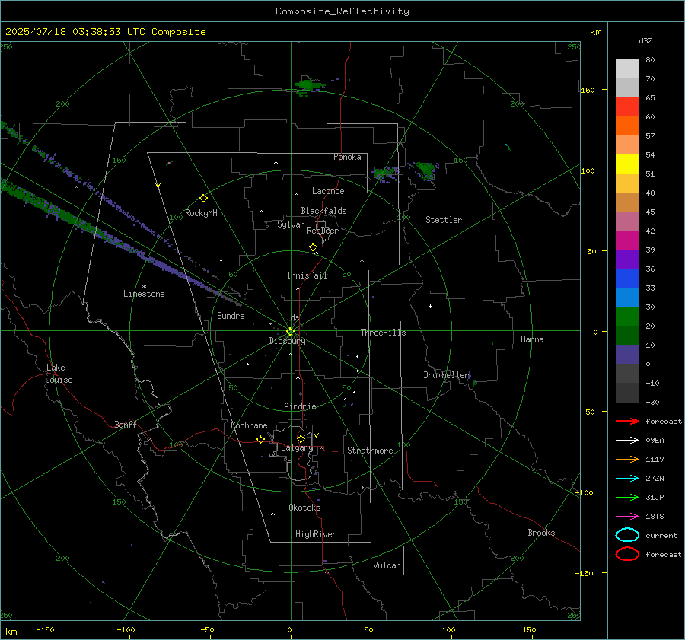The height and width of the screenshot is (640, 685).
Task: Click the cyan current ellipse icon
Action: click(x=627, y=535)
